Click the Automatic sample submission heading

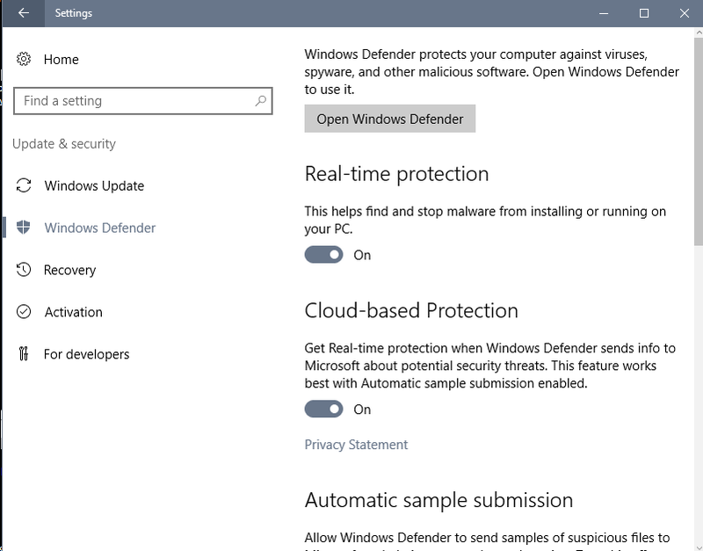[438, 500]
